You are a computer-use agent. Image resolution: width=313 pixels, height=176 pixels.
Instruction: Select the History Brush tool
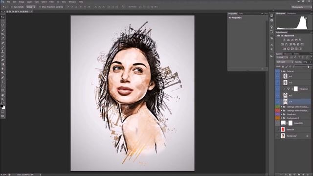[2, 56]
